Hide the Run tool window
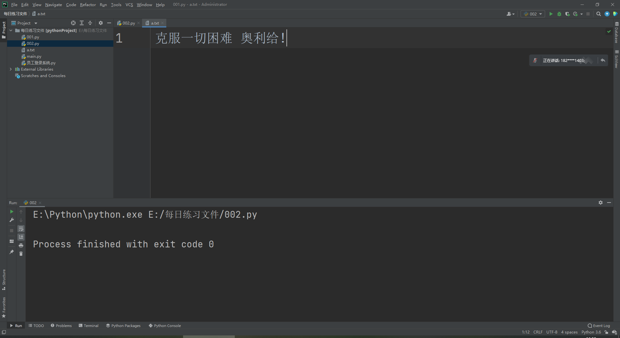This screenshot has width=620, height=338. [x=609, y=203]
